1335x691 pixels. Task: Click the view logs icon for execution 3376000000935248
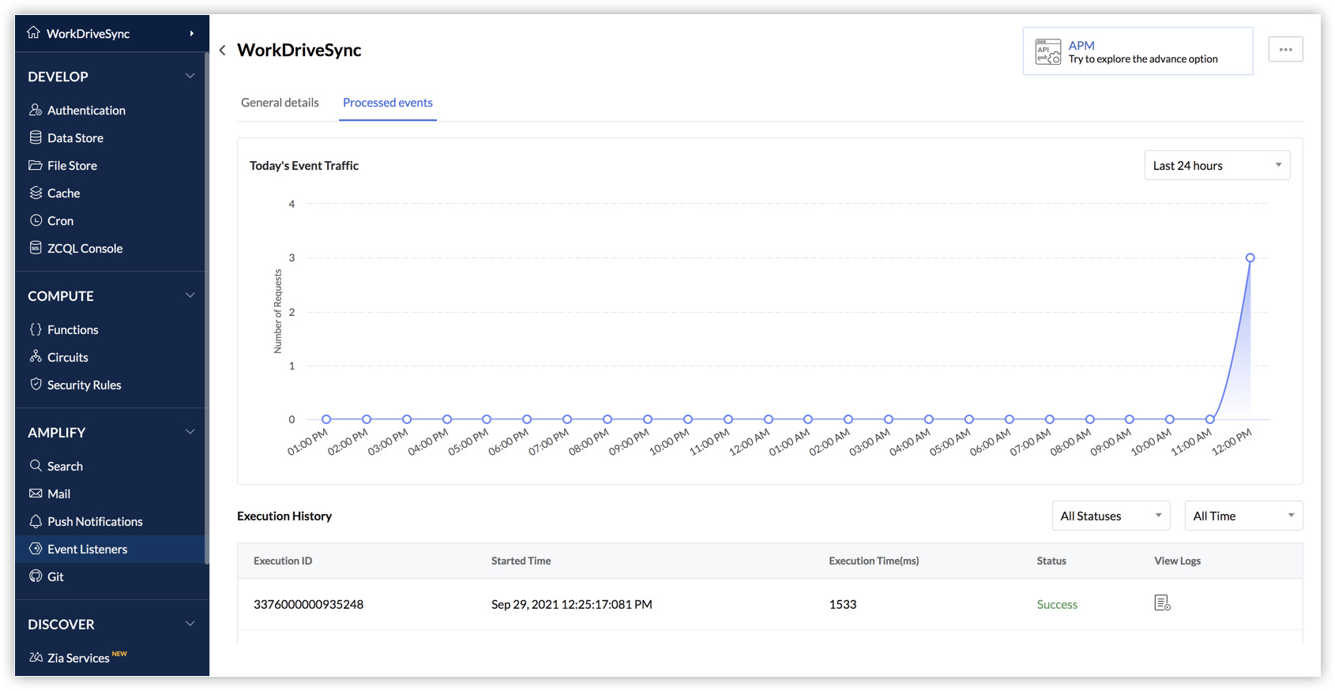(1161, 603)
